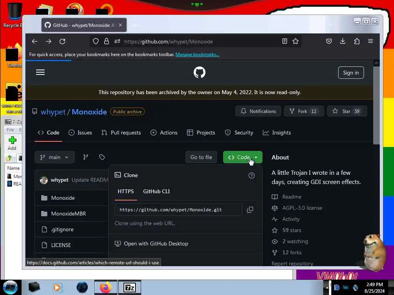The image size is (394, 295).
Task: Follow the Manage bookmarks link
Action: [197, 55]
